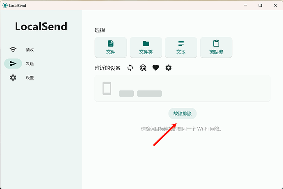Click the manual address target icon
The width and height of the screenshot is (283, 189).
143,68
